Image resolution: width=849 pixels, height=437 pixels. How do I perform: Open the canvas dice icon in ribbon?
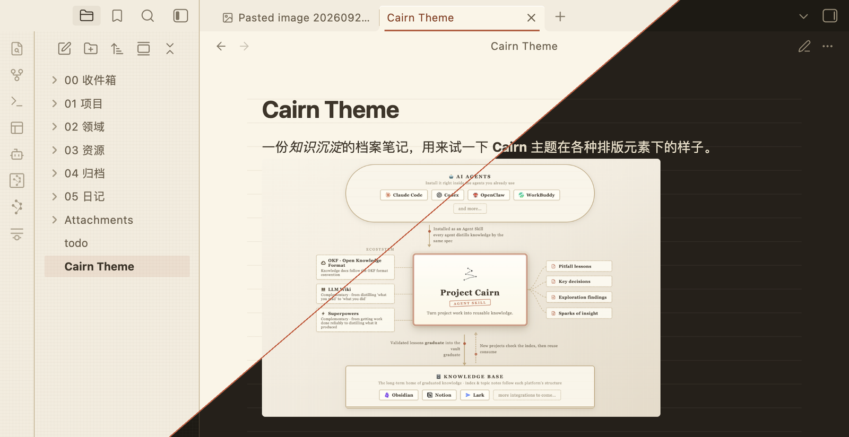tap(17, 181)
